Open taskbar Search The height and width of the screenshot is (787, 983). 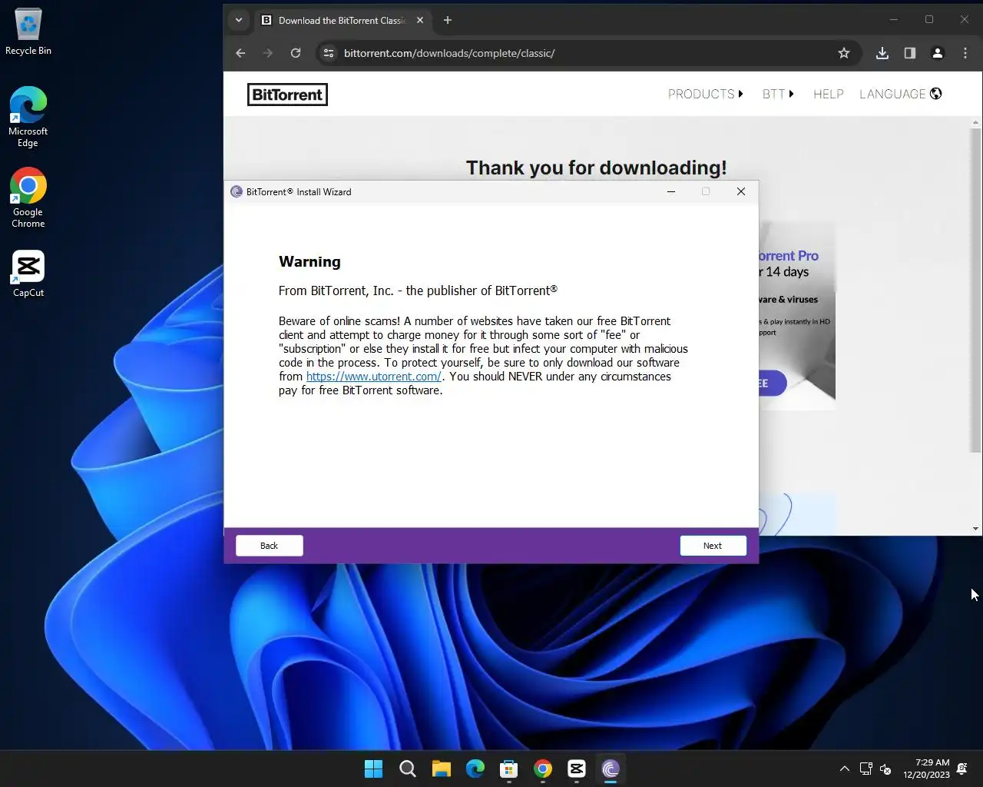[x=408, y=769]
